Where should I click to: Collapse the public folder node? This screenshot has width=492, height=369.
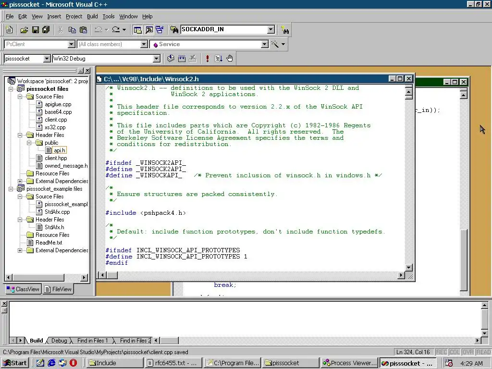point(29,143)
